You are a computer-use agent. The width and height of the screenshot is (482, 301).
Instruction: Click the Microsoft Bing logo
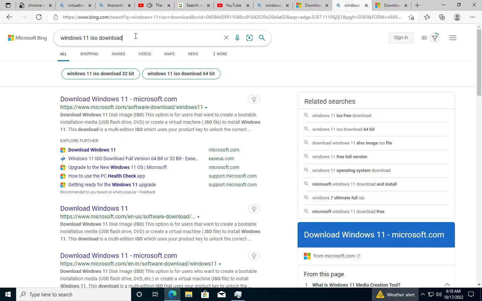click(27, 38)
